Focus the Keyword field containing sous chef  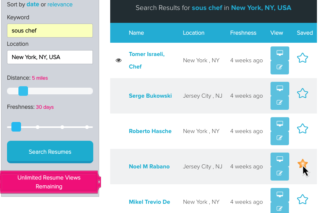click(x=50, y=31)
